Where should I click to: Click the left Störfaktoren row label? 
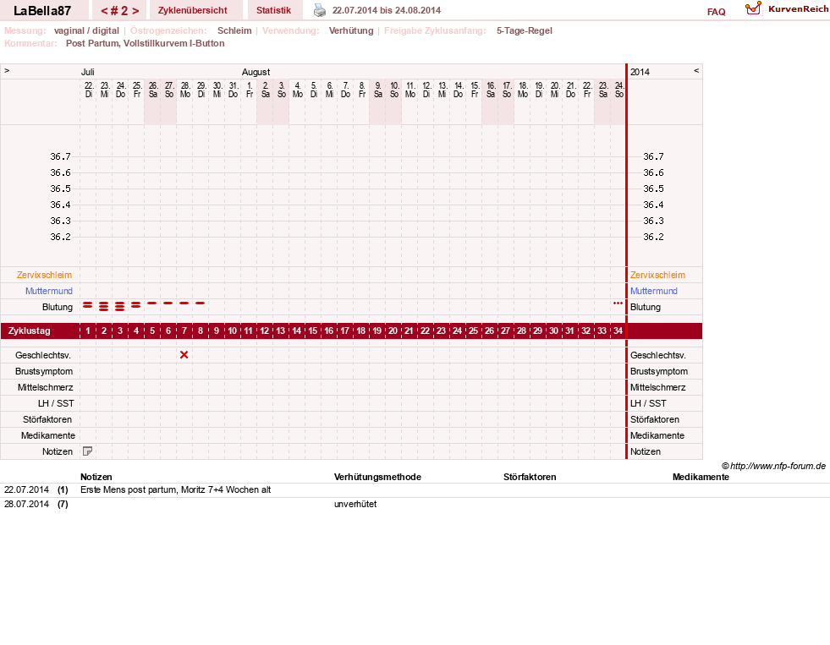[47, 419]
